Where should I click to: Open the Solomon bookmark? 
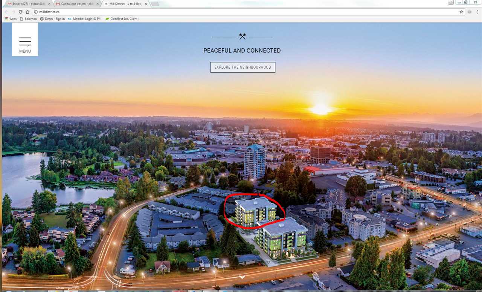pos(29,19)
